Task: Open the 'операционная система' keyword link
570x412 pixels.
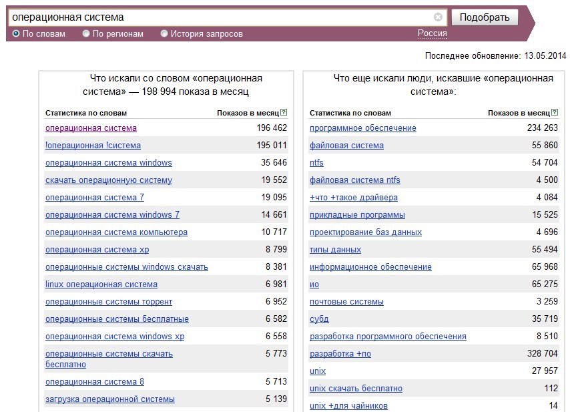Action: [91, 128]
